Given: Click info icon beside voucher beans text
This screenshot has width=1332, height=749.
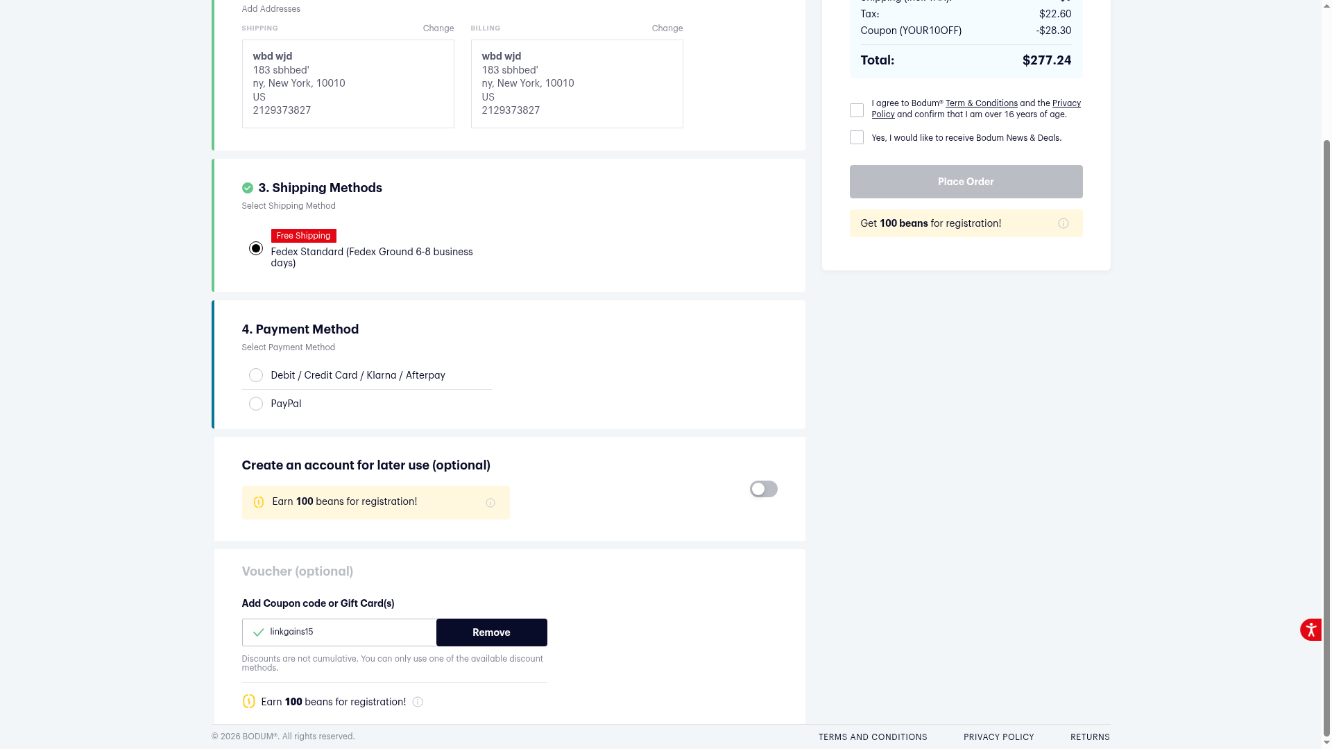Looking at the screenshot, I should pos(418,702).
